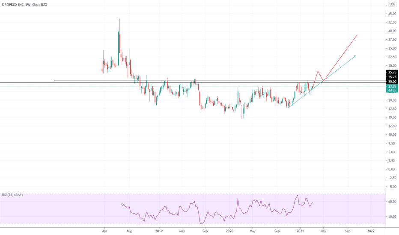Click the 2022 label on time axis
The image size is (399, 235).
coord(371,231)
